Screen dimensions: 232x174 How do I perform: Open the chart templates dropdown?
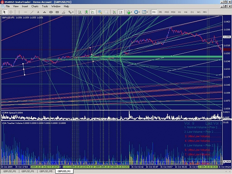click(145, 12)
